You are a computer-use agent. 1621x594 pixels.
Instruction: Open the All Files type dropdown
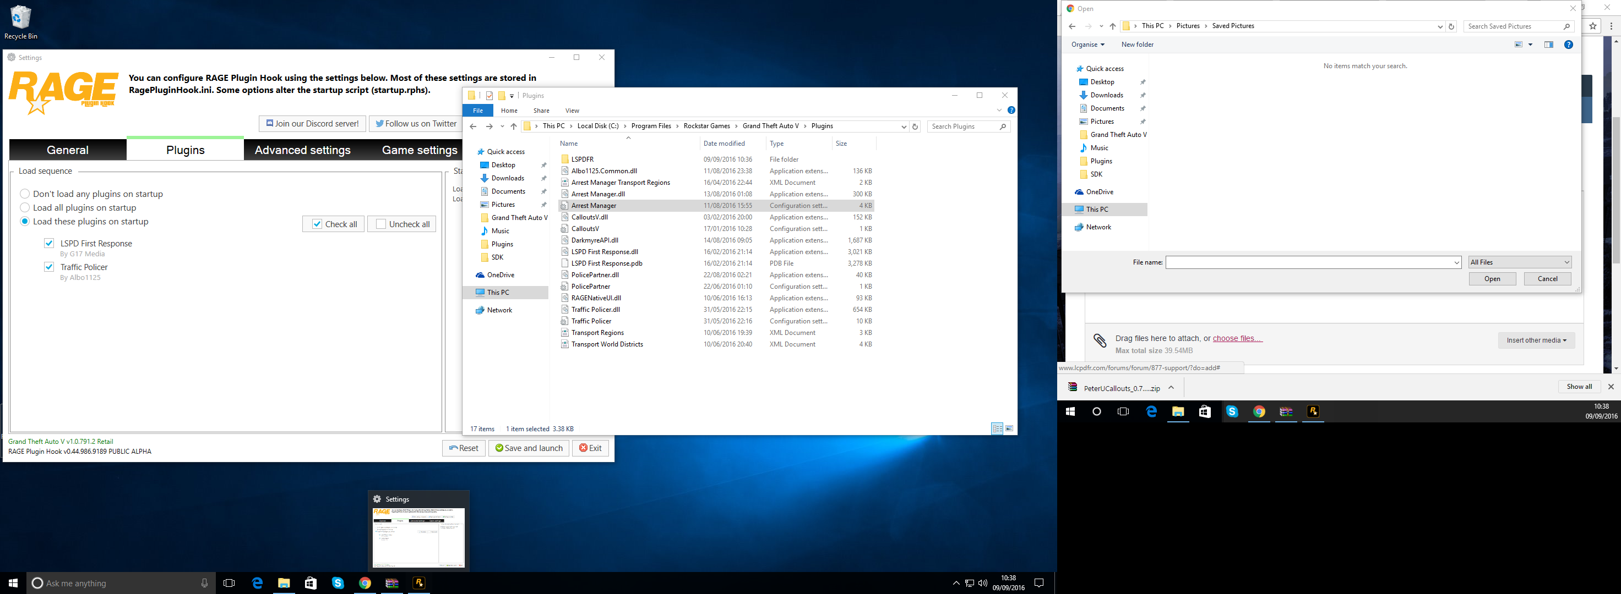[1520, 262]
